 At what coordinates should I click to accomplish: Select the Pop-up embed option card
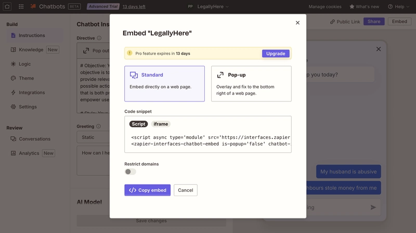click(x=251, y=84)
